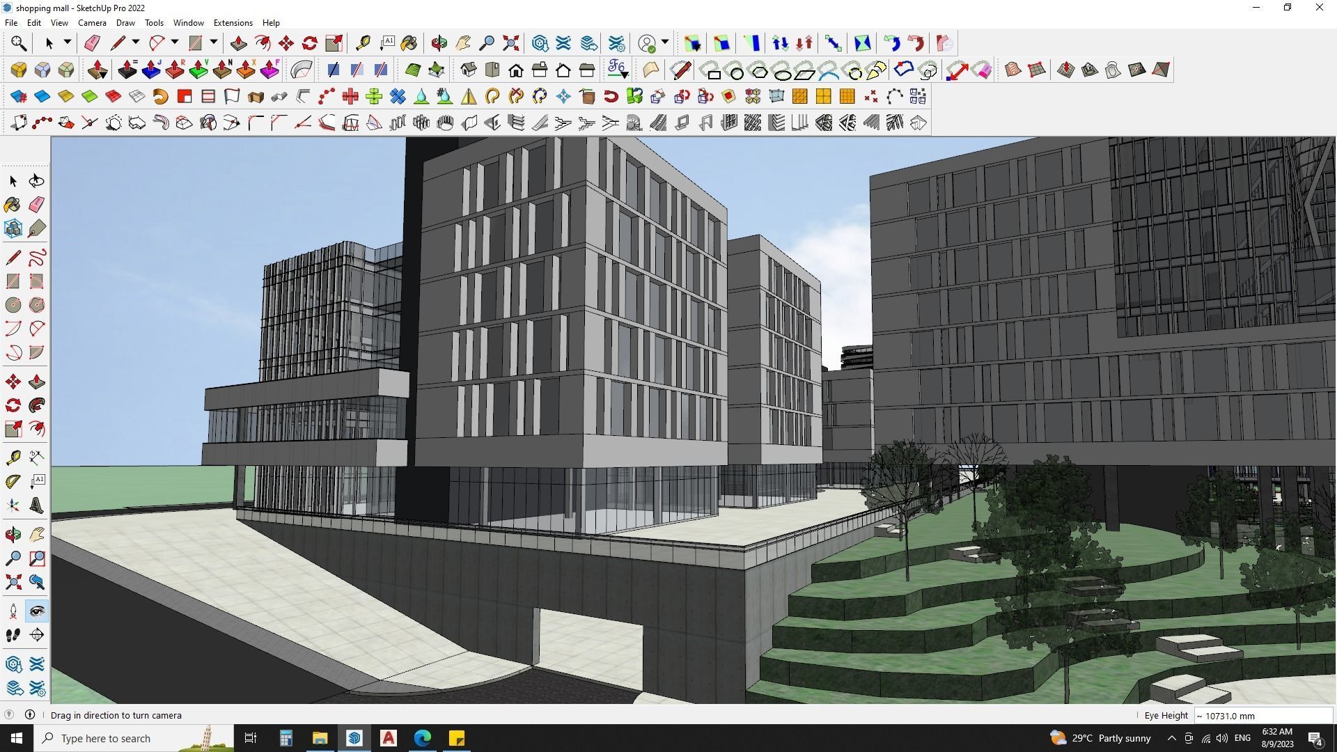Activate the Orbit tool in top toolbar
The width and height of the screenshot is (1337, 752).
click(439, 43)
